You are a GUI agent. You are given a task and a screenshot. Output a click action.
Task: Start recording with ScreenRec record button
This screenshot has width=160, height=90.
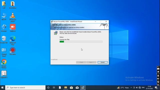tap(158, 72)
